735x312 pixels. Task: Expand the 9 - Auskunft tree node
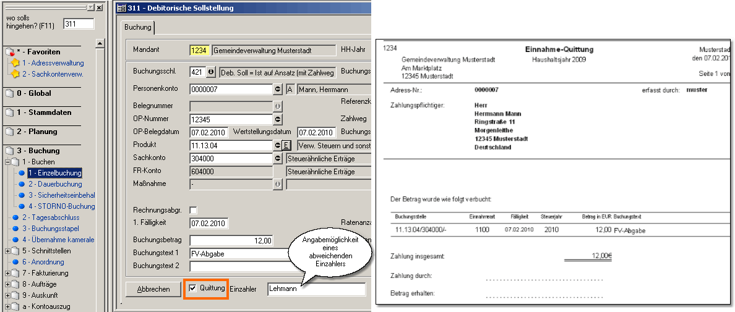point(7,295)
